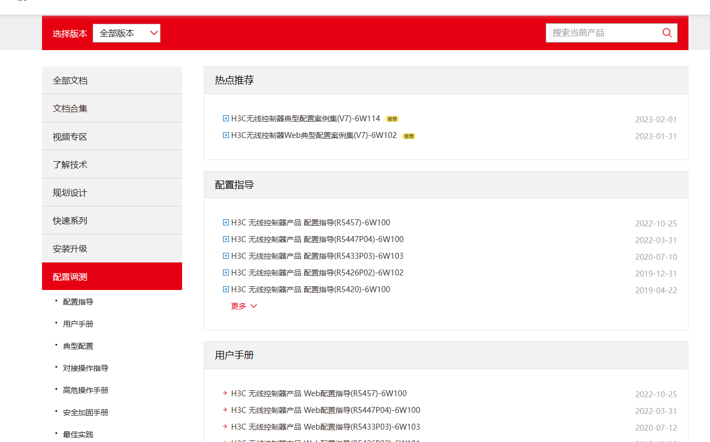Select the 安全加固手册 sub-item

pyautogui.click(x=86, y=412)
